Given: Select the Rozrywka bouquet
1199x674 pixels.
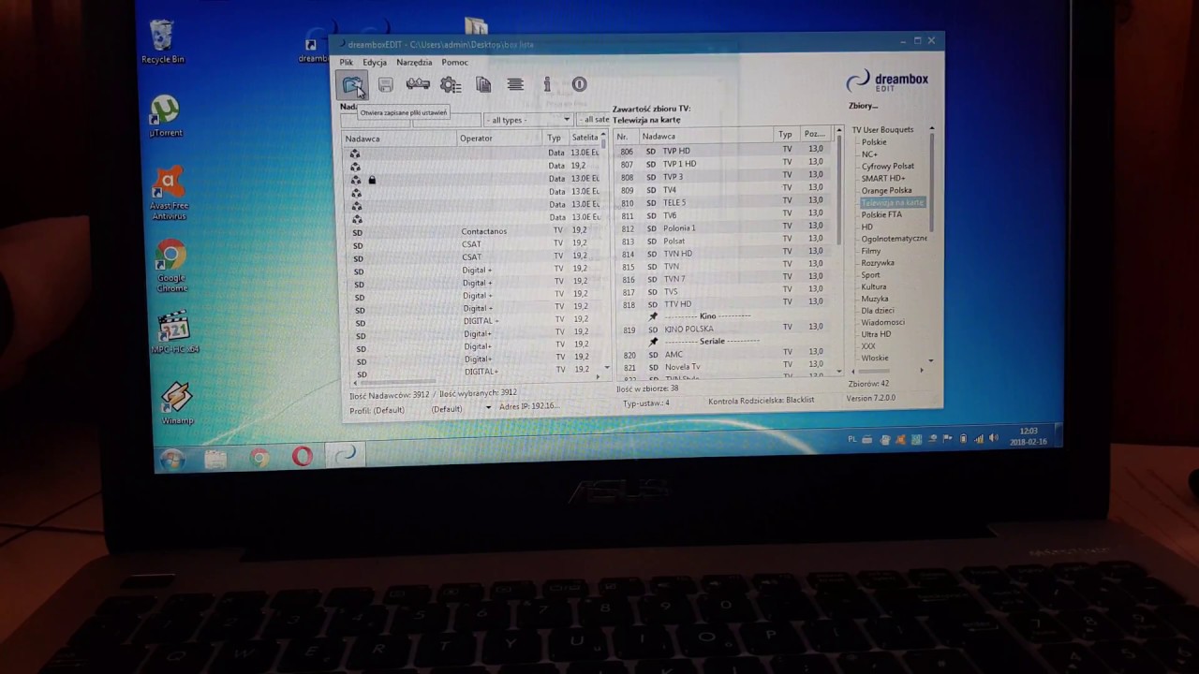Looking at the screenshot, I should coord(878,263).
